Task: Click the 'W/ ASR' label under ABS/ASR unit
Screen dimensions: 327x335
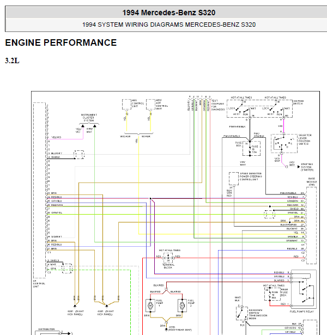Action: point(146,136)
